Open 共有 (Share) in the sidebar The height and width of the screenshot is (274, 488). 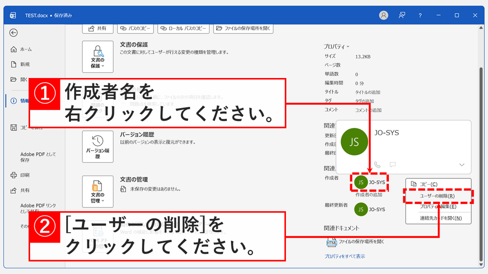pos(20,190)
